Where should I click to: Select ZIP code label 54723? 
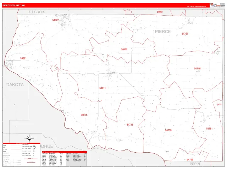(x=130, y=125)
